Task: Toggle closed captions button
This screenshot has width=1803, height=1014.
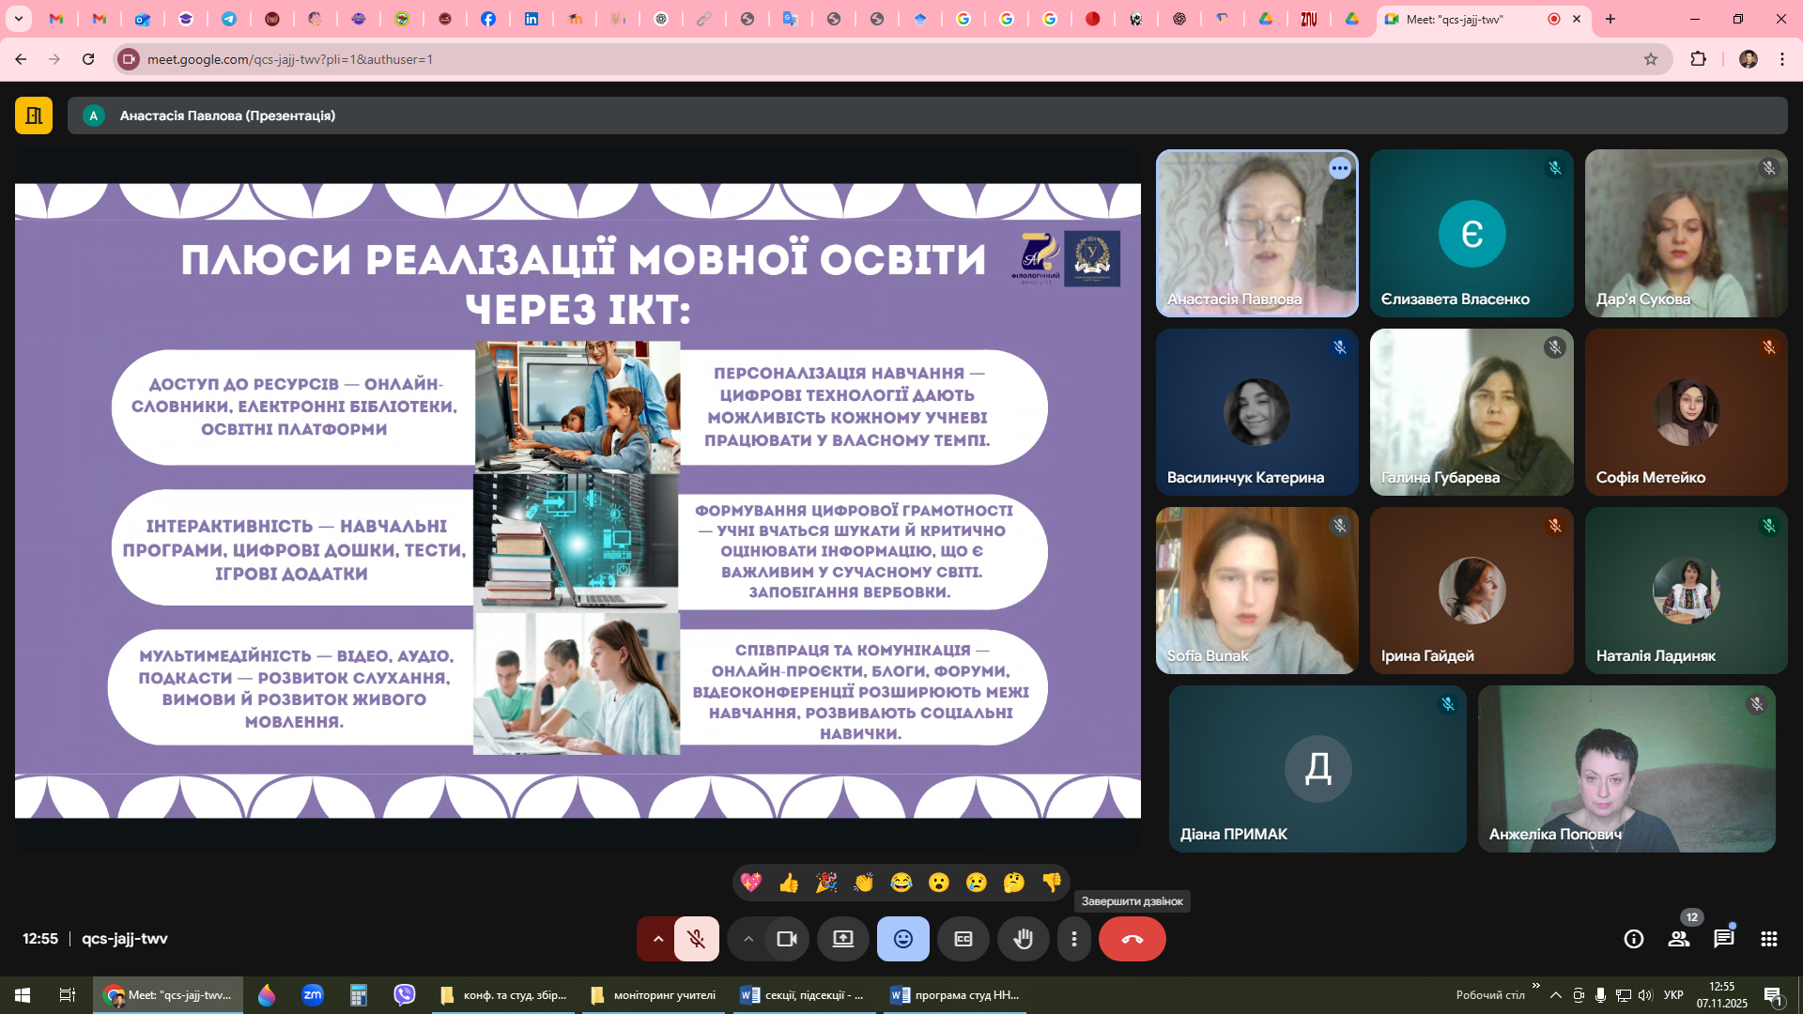Action: (963, 939)
